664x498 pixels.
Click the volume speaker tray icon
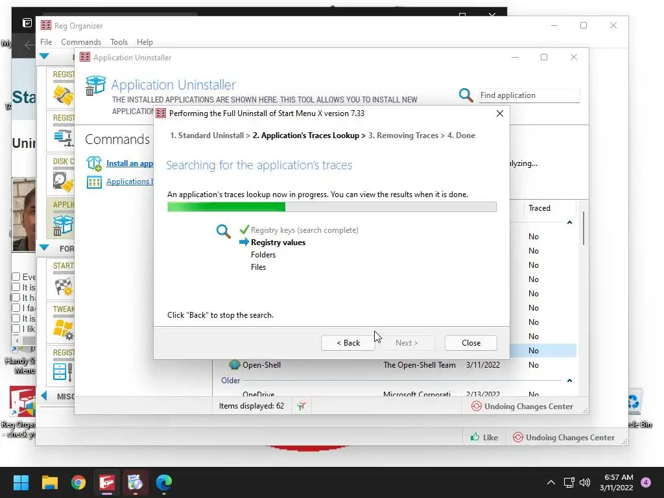click(x=585, y=482)
